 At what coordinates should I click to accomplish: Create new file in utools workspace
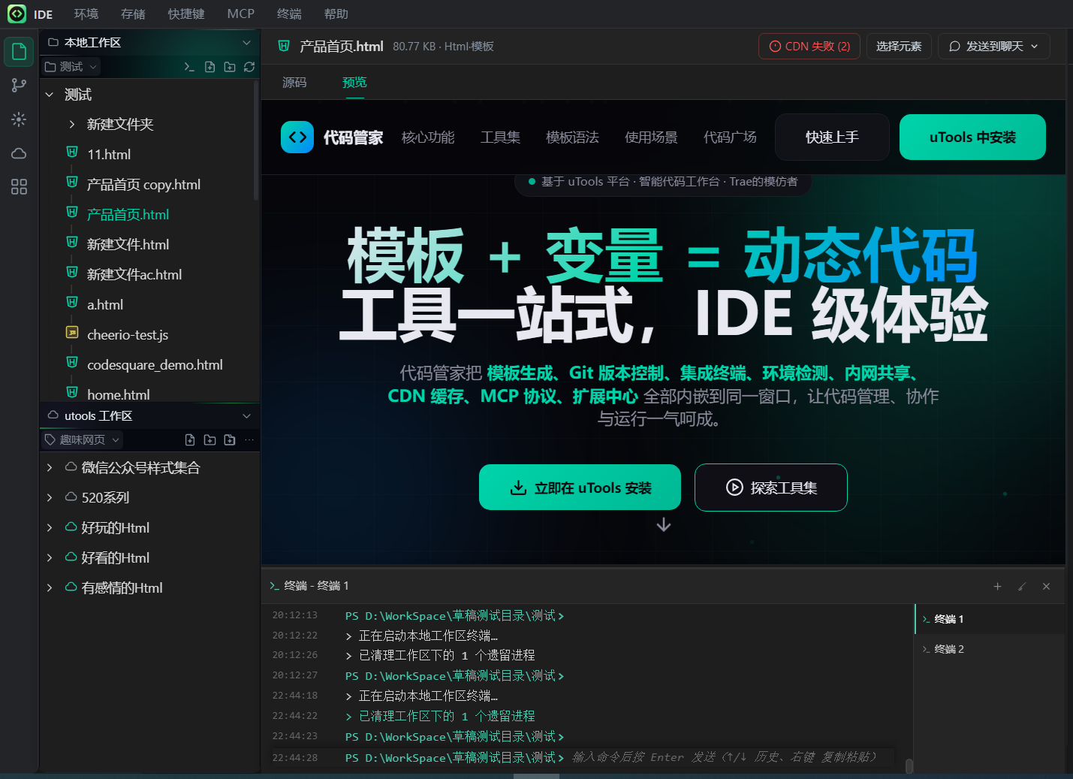[190, 439]
